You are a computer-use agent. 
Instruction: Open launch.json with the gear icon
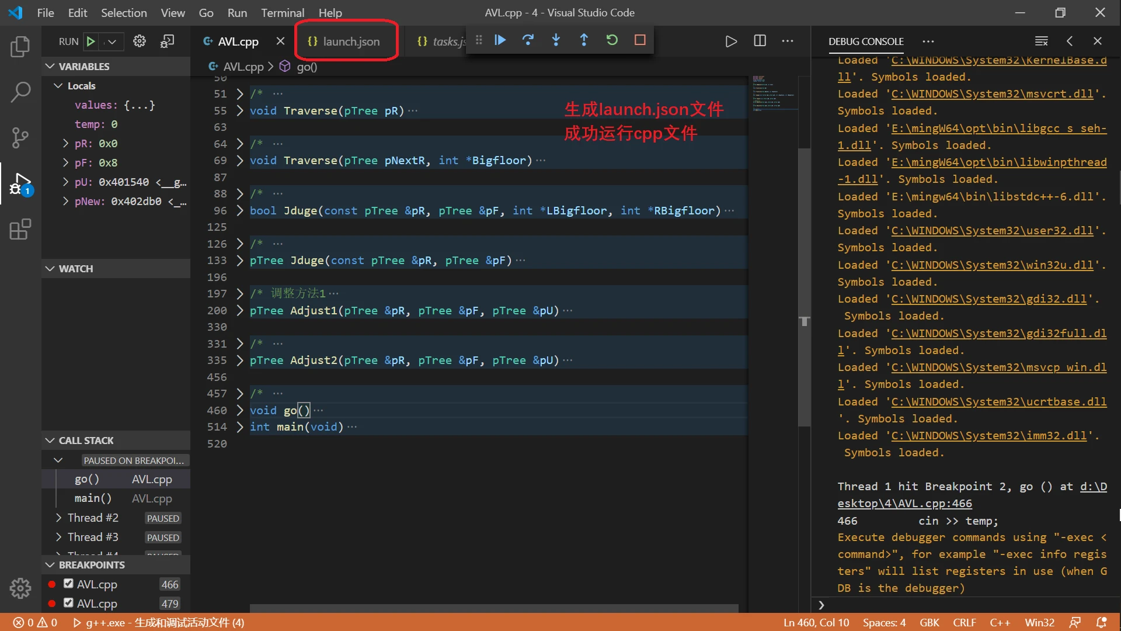[x=140, y=41]
